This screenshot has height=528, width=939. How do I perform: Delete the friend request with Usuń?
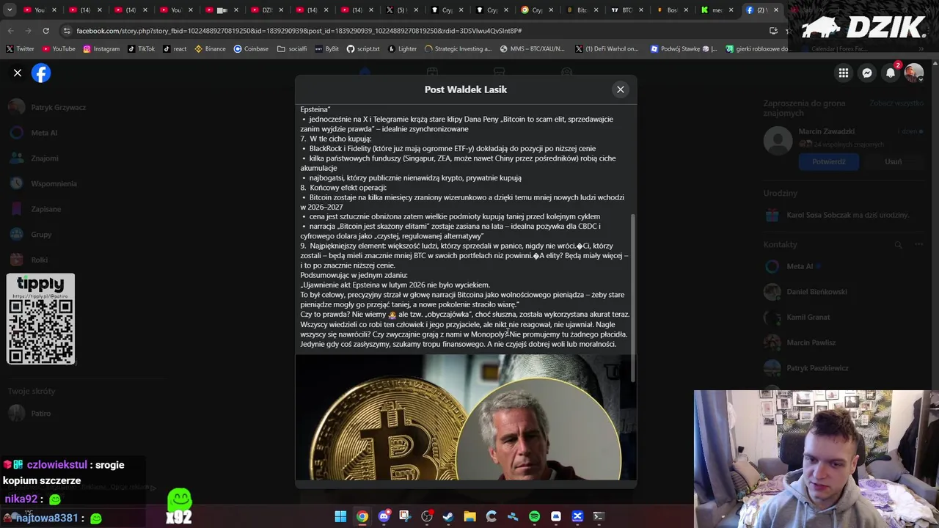tap(893, 162)
